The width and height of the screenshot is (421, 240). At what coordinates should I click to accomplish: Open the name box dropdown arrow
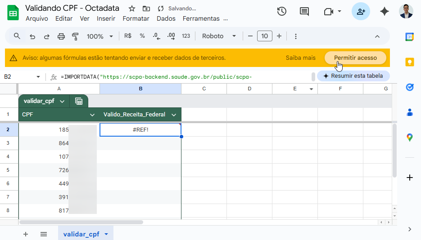click(x=38, y=77)
